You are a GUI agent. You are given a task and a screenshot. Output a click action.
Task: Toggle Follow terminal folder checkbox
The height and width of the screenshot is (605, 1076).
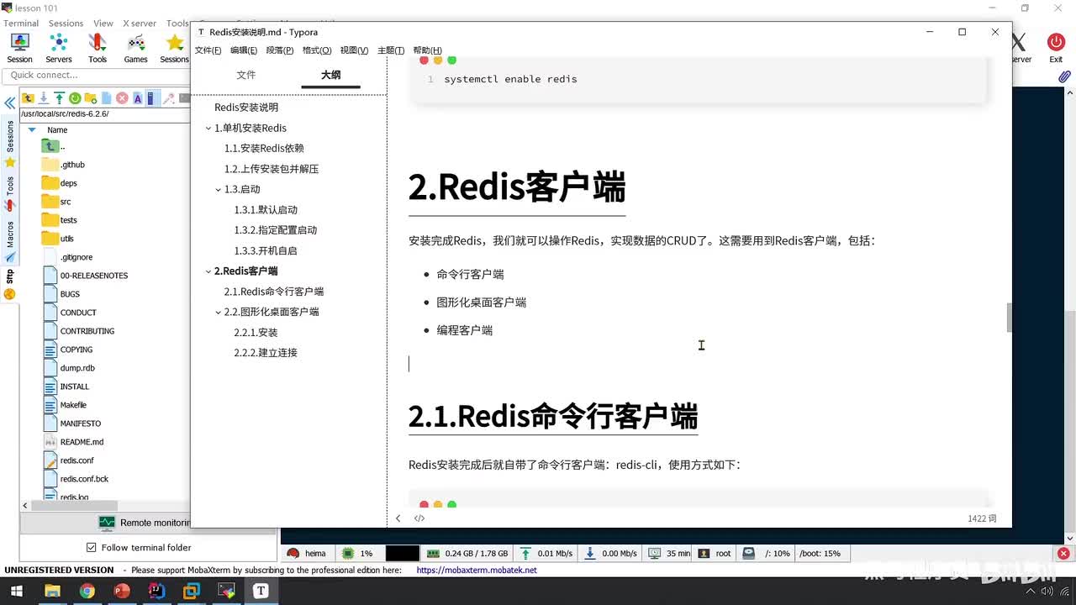(92, 547)
